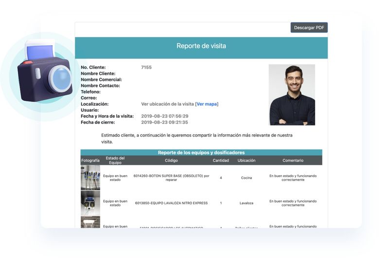This screenshot has height=267, width=389.
Task: Click the Cantidad column header
Action: pyautogui.click(x=221, y=161)
